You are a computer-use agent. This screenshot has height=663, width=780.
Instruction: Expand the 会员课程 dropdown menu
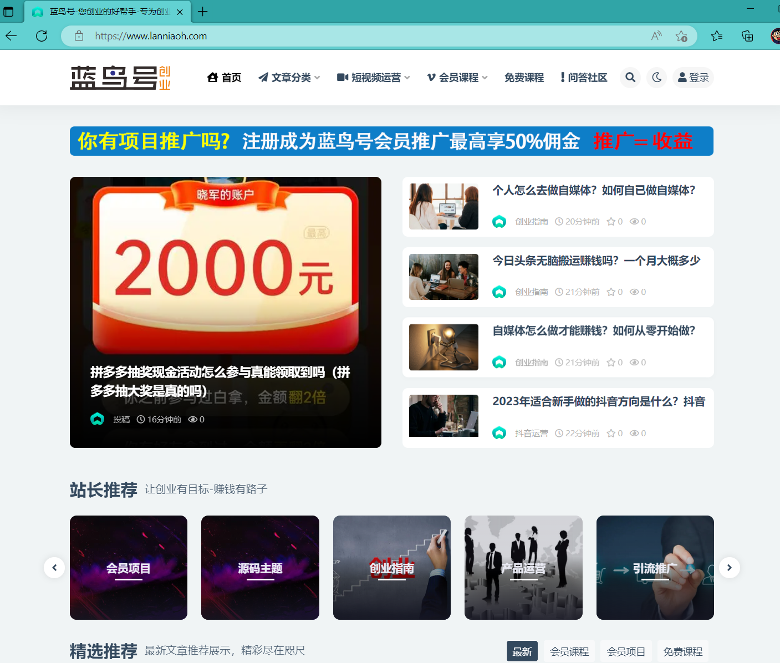pos(457,78)
